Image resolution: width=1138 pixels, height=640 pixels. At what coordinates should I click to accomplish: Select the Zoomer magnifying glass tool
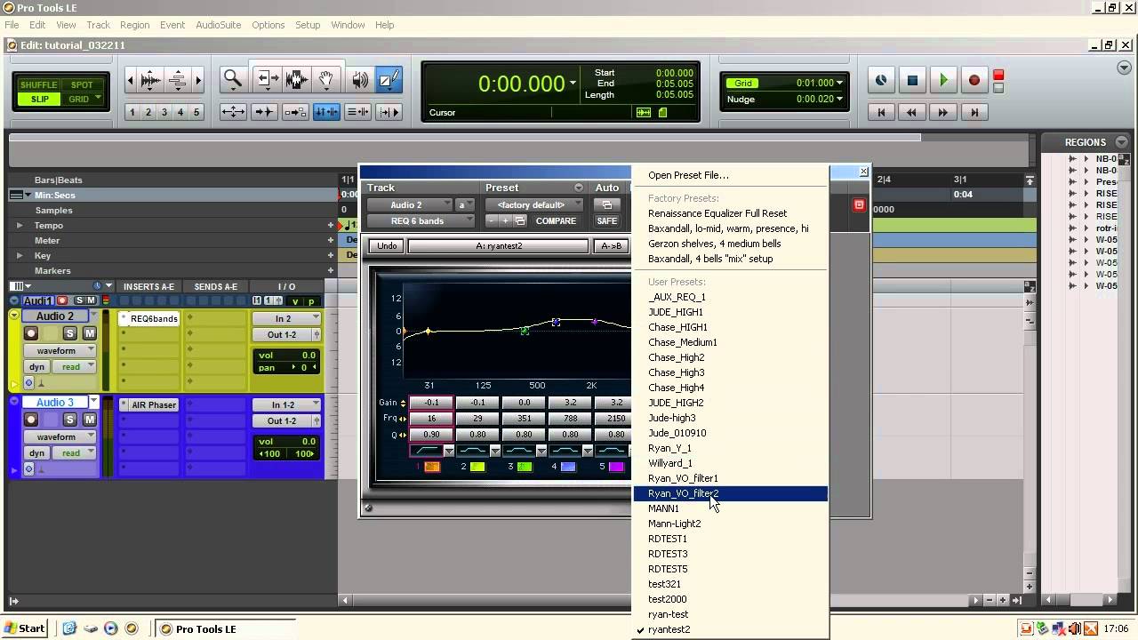tap(233, 80)
